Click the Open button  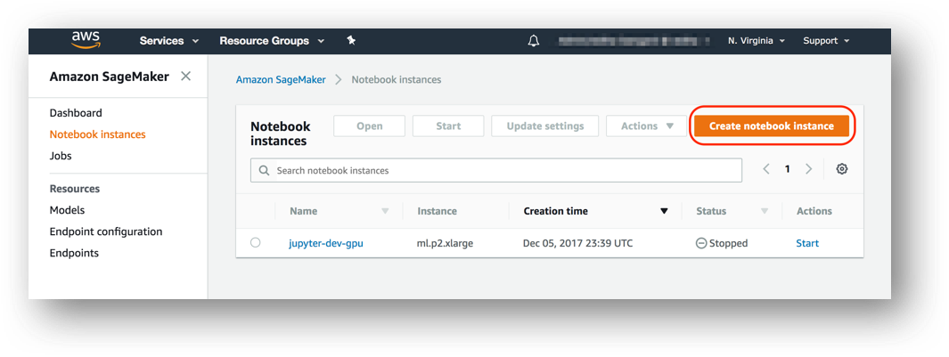pyautogui.click(x=369, y=126)
